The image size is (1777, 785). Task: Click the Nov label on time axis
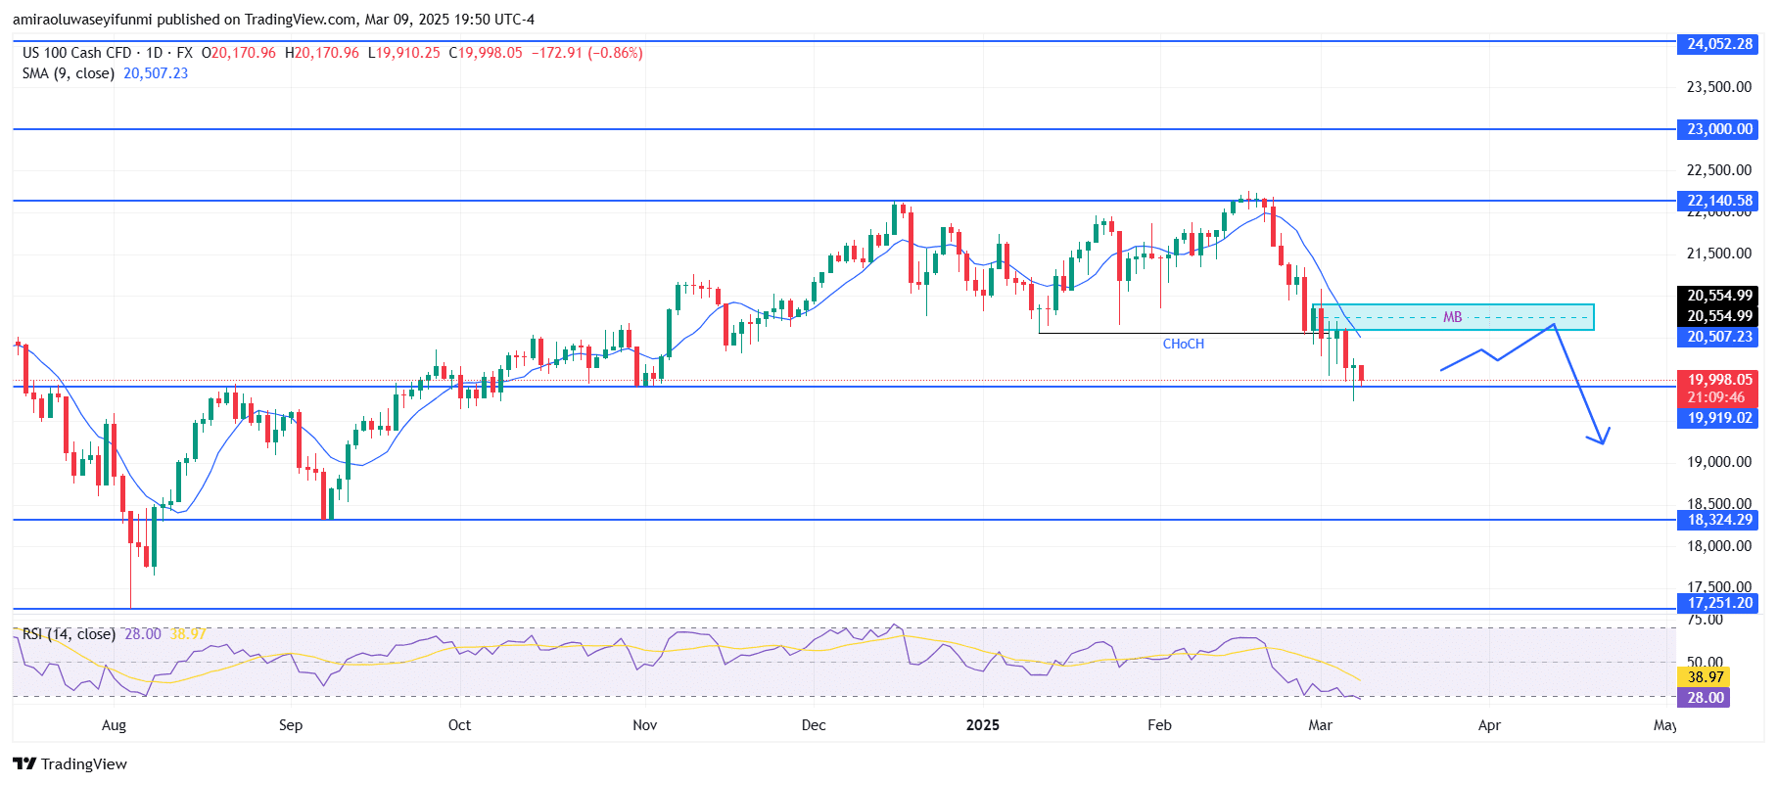pyautogui.click(x=644, y=725)
